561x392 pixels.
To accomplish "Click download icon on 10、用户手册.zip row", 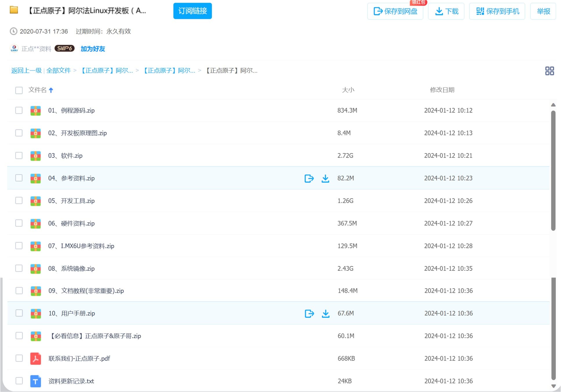I will 325,313.
